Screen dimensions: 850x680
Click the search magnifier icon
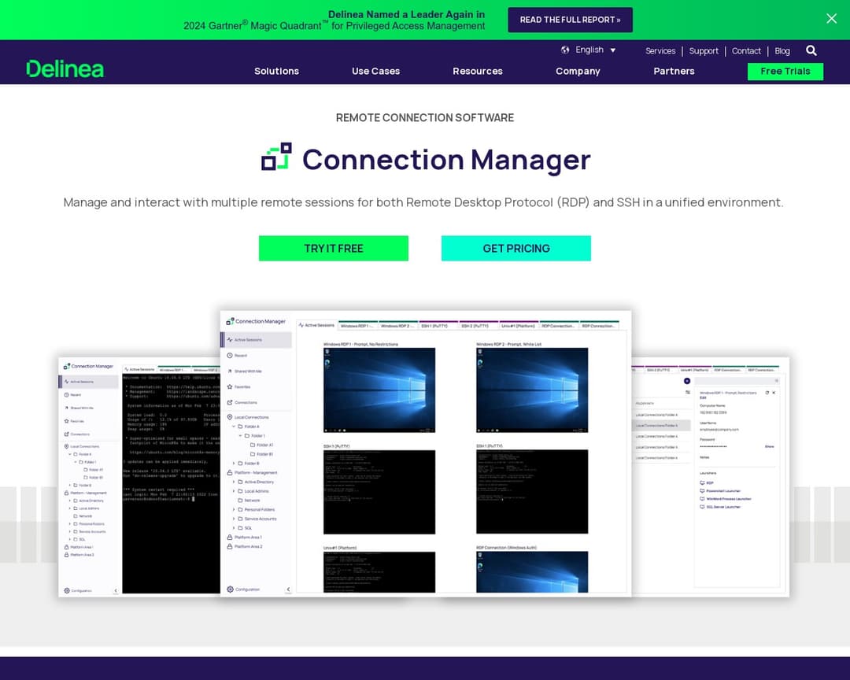(x=811, y=50)
